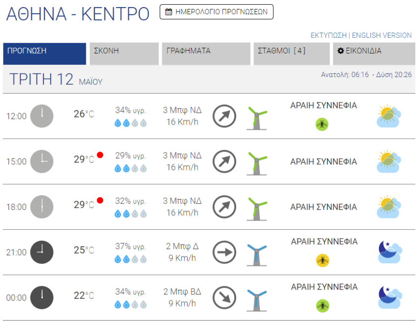Click the wind direction arrow at 00:00
This screenshot has width=420, height=321.
pyautogui.click(x=224, y=298)
